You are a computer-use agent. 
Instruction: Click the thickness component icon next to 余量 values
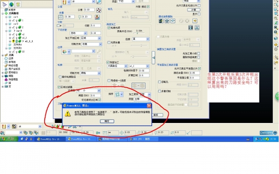[97, 17]
